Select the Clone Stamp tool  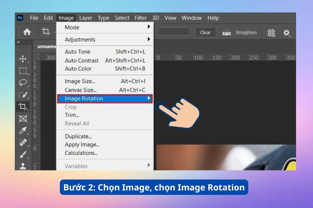pos(23,166)
